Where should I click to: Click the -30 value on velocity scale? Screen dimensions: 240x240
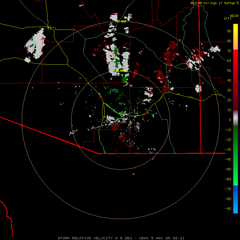(x=228, y=150)
